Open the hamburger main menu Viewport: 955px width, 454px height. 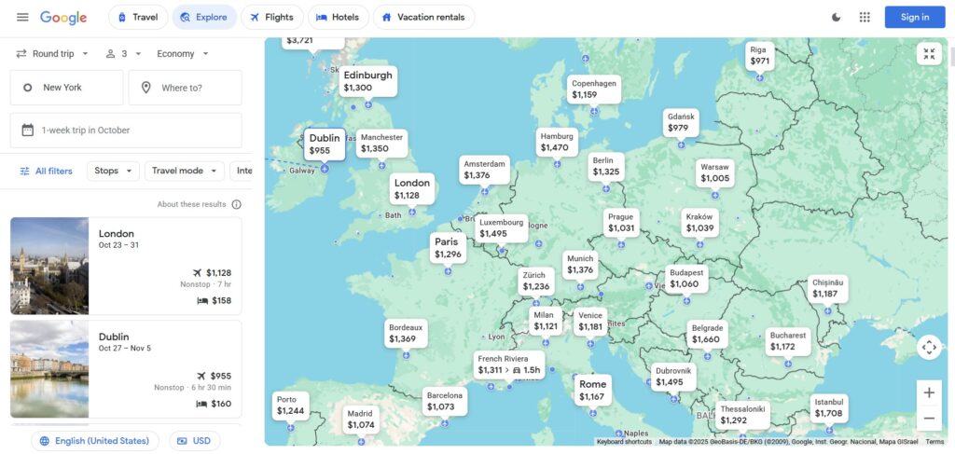(x=22, y=17)
